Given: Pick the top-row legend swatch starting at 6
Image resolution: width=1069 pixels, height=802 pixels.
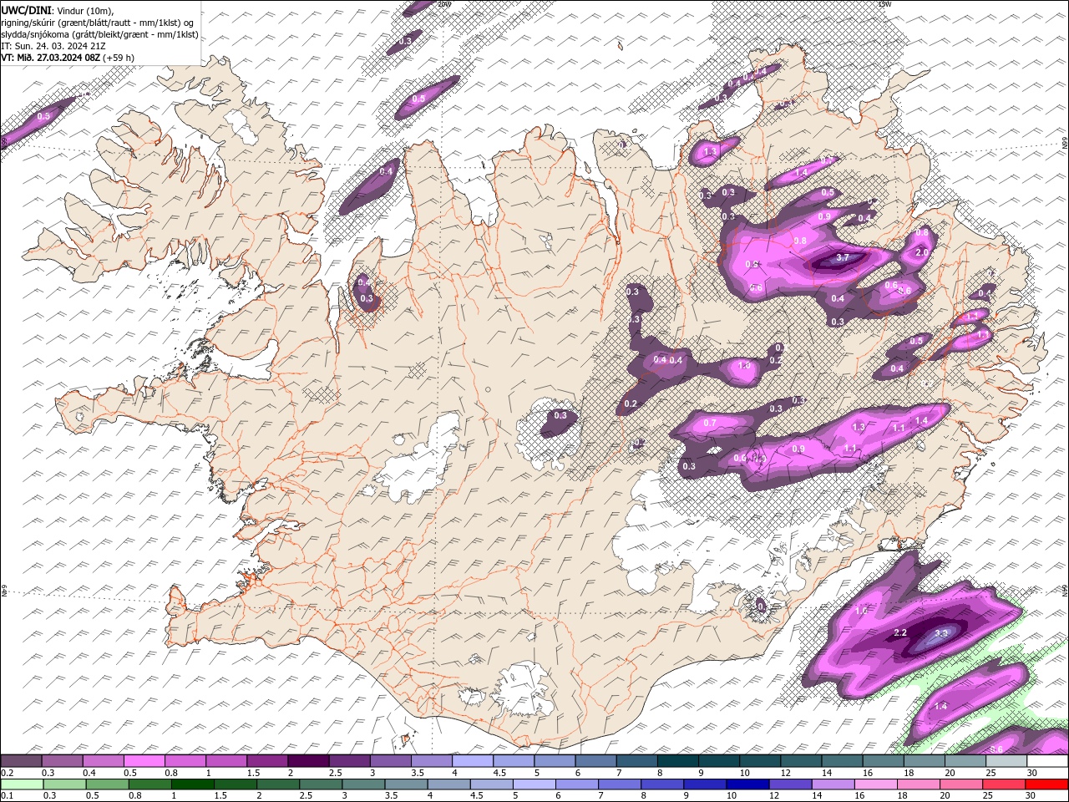Looking at the screenshot, I should point(595,761).
